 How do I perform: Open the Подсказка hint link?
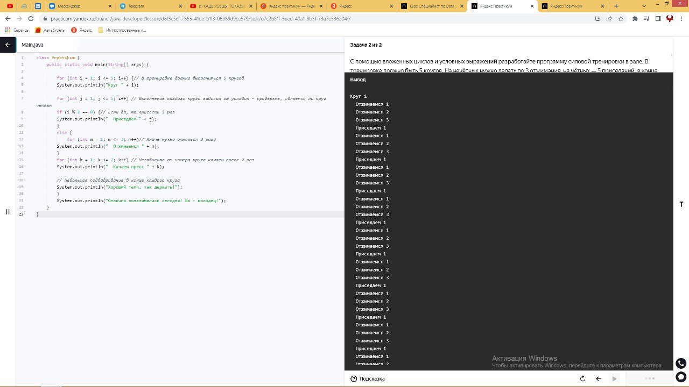(x=368, y=379)
